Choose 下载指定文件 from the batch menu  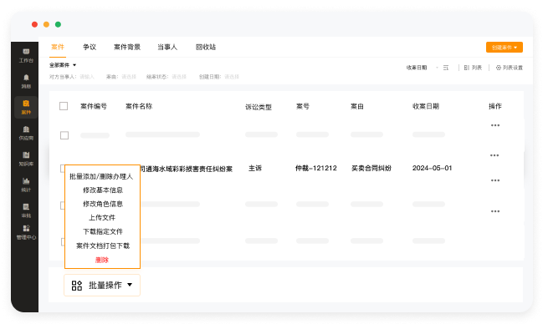103,231
